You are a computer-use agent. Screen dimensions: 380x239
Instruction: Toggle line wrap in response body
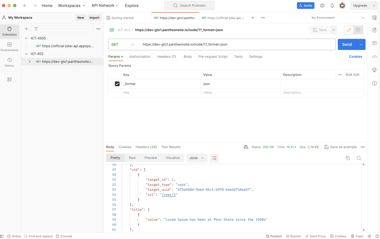[214, 158]
